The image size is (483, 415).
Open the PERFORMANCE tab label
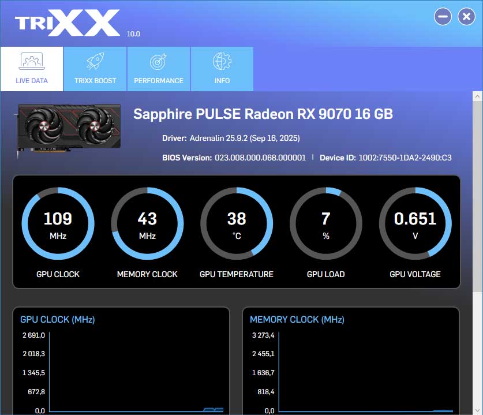159,81
